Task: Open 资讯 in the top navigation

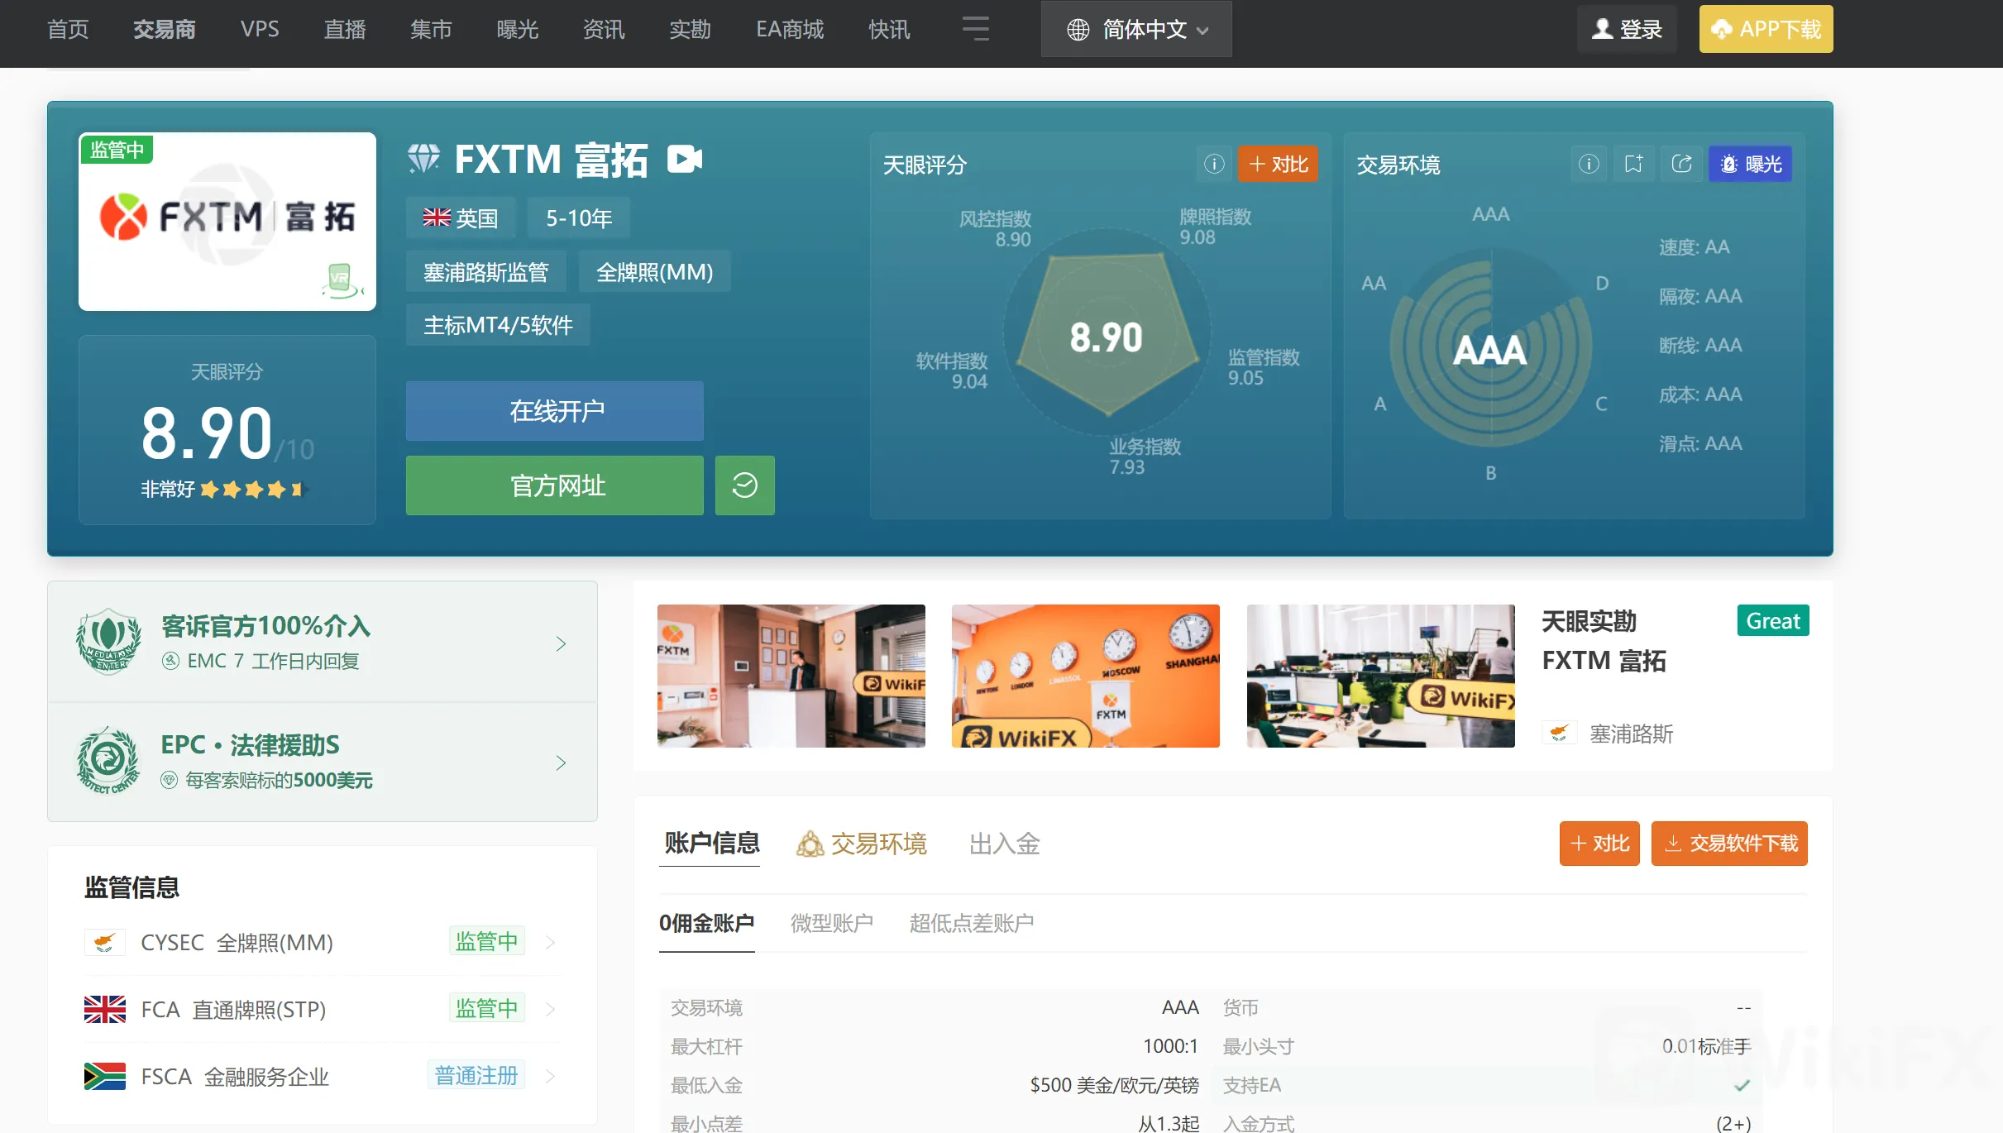Action: (x=604, y=30)
